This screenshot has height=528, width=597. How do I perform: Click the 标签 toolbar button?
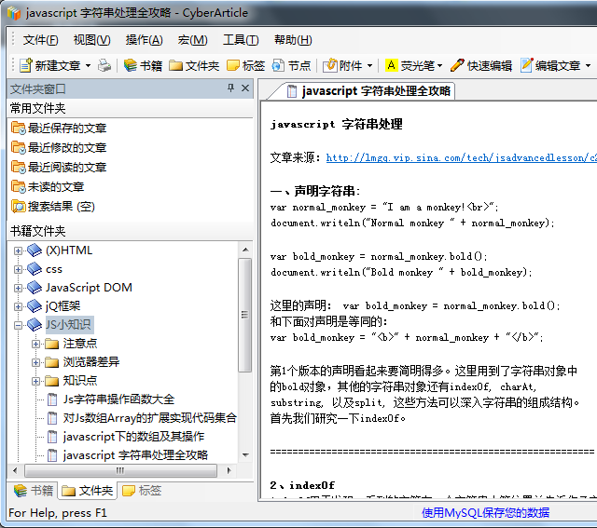(244, 65)
